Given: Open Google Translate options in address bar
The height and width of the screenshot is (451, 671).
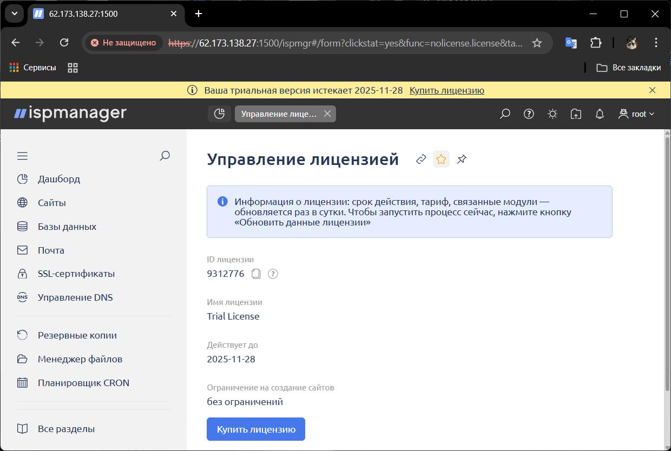Looking at the screenshot, I should tap(570, 42).
